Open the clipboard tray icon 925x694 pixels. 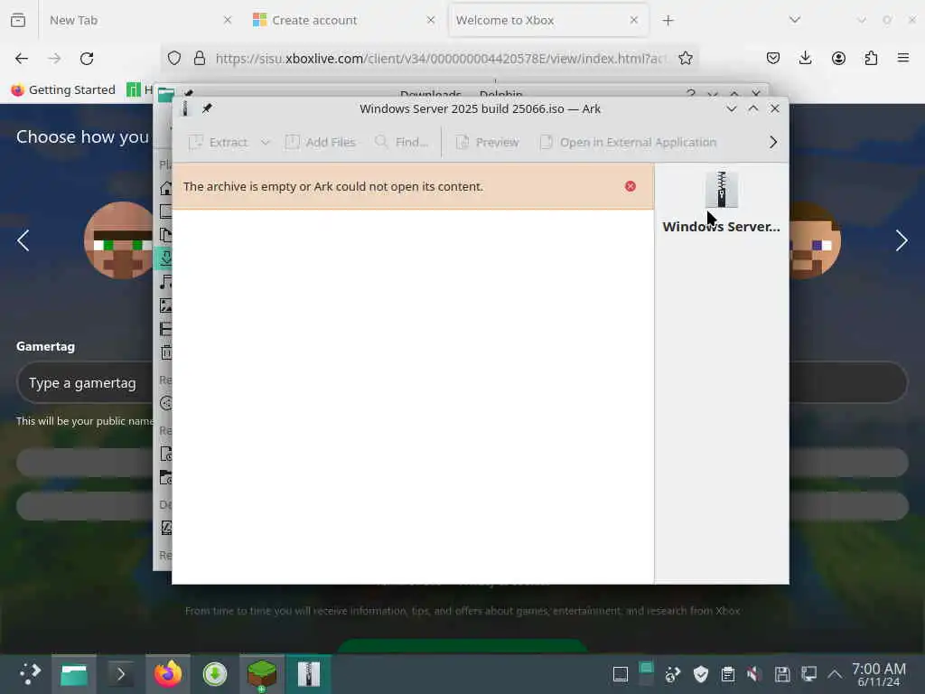728,674
